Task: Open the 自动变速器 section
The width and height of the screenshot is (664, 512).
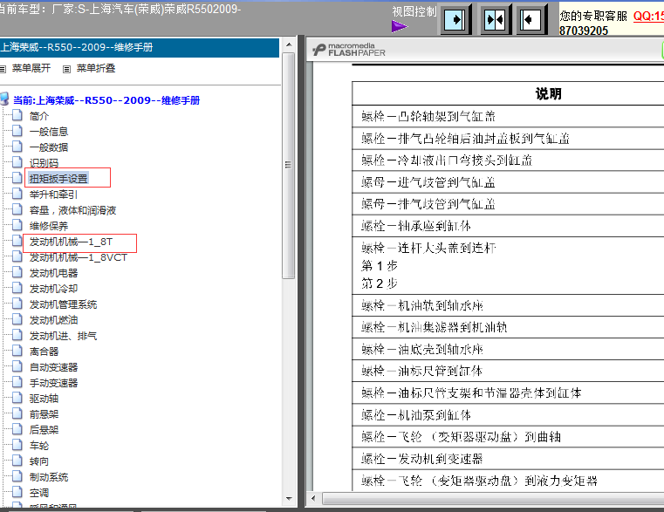Action: [53, 367]
